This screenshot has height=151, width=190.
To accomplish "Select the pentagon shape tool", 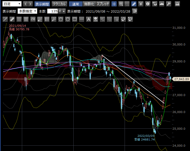I will click(61, 19).
